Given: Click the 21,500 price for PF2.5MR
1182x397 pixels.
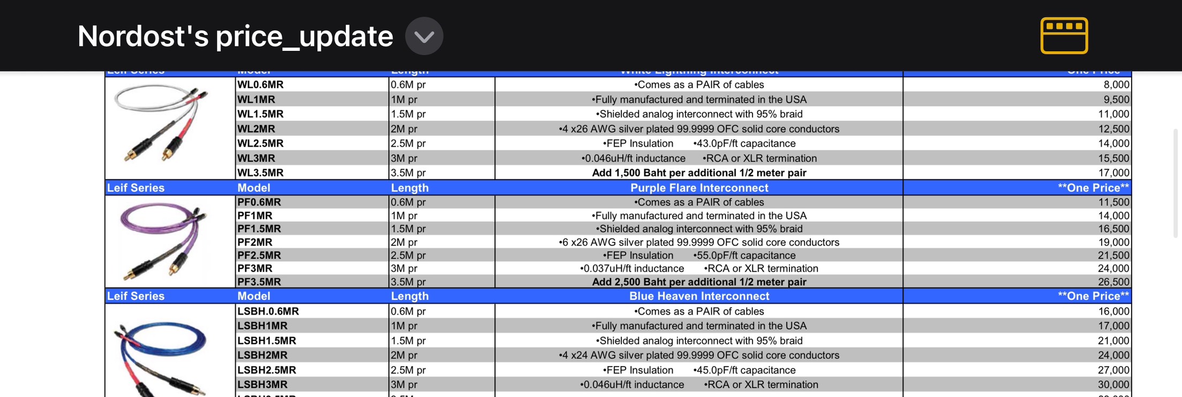Looking at the screenshot, I should pyautogui.click(x=1113, y=255).
